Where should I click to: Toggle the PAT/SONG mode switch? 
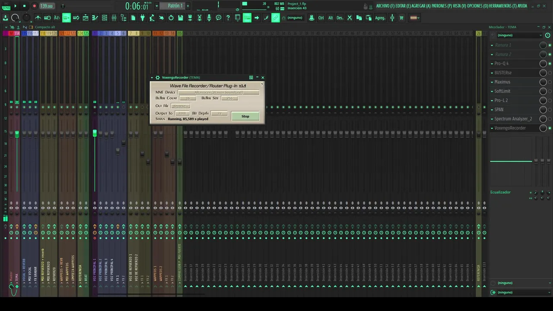(x=6, y=6)
